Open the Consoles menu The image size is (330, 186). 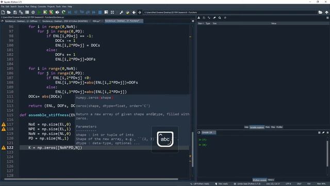42,7
